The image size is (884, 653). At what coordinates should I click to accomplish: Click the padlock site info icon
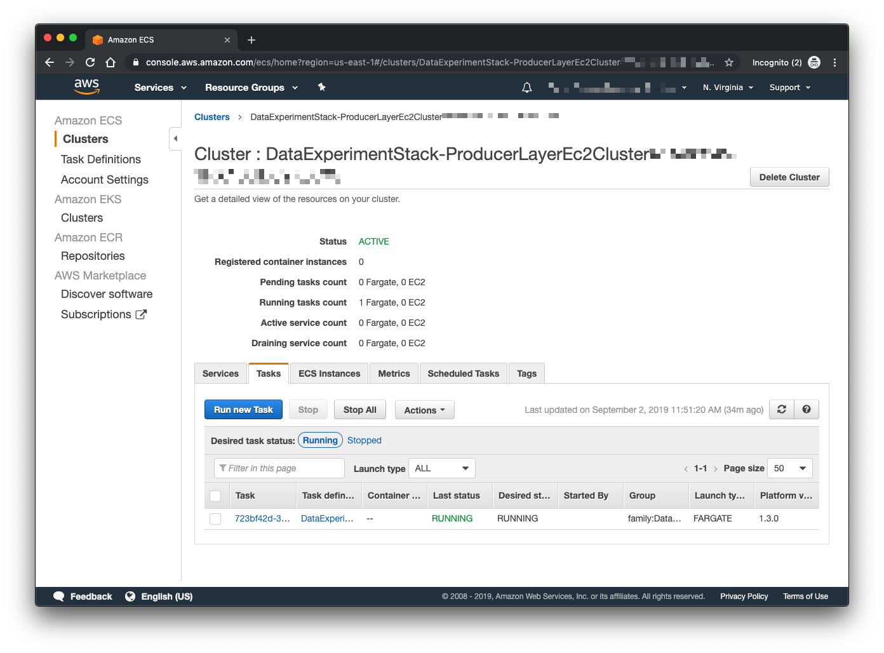[x=135, y=62]
